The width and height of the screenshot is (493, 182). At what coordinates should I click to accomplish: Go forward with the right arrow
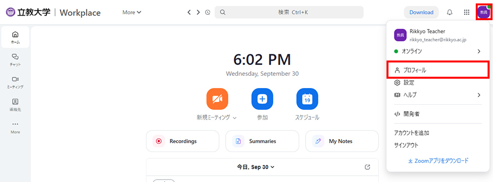(x=198, y=12)
